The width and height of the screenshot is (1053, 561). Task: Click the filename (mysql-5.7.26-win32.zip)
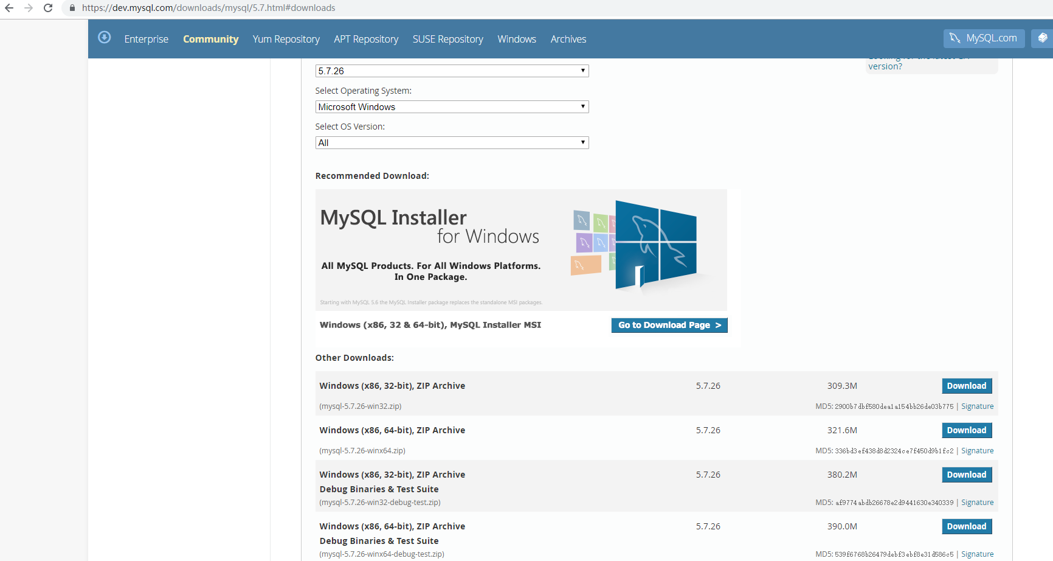pos(361,406)
